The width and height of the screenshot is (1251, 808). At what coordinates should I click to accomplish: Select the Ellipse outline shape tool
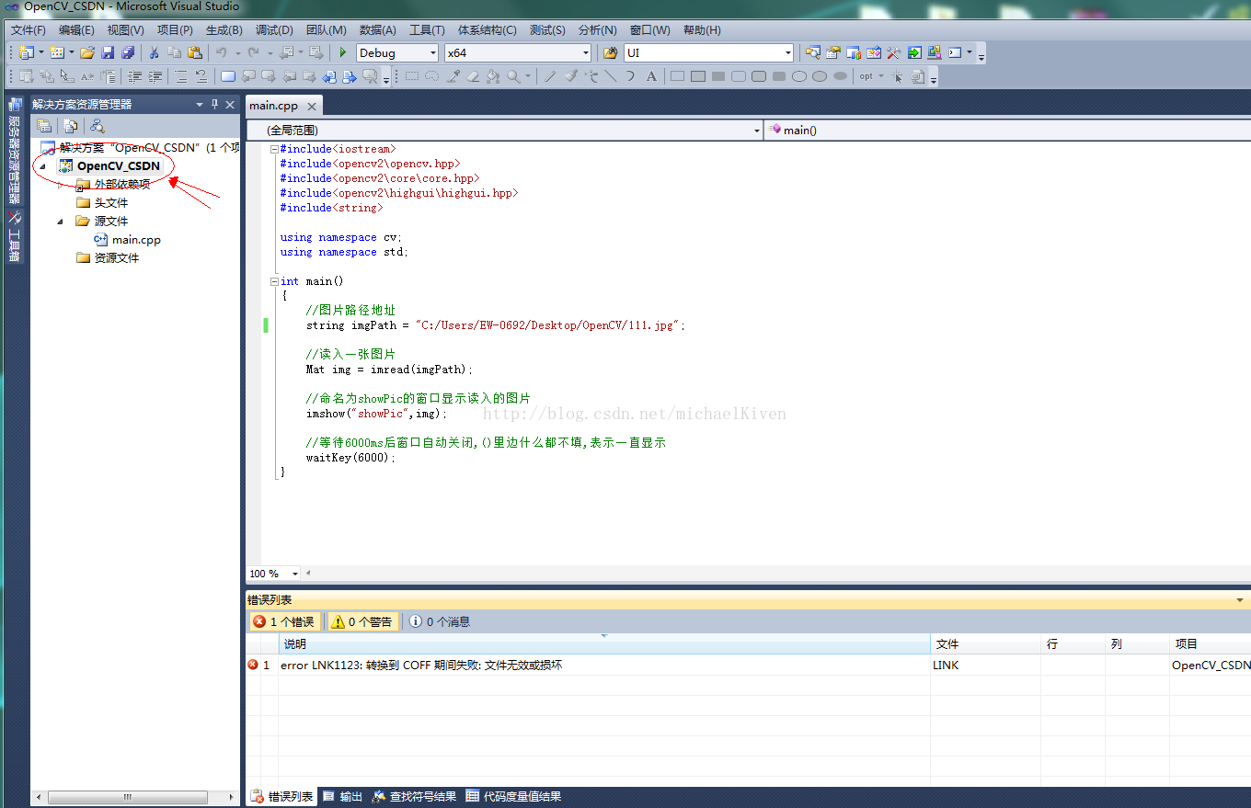click(x=799, y=76)
